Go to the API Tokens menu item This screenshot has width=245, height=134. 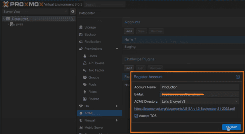(99, 63)
